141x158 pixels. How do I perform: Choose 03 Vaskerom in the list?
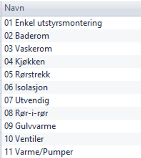(71, 49)
